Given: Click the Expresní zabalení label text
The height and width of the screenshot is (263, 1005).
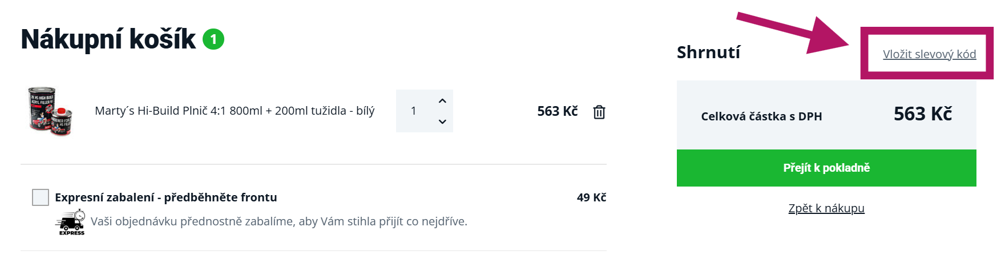Looking at the screenshot, I should [166, 197].
